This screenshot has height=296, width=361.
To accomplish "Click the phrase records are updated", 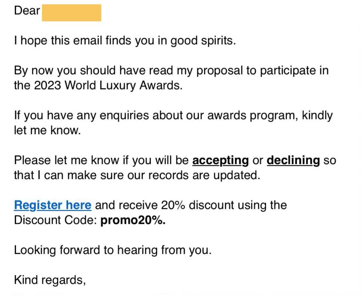I will [x=204, y=175].
